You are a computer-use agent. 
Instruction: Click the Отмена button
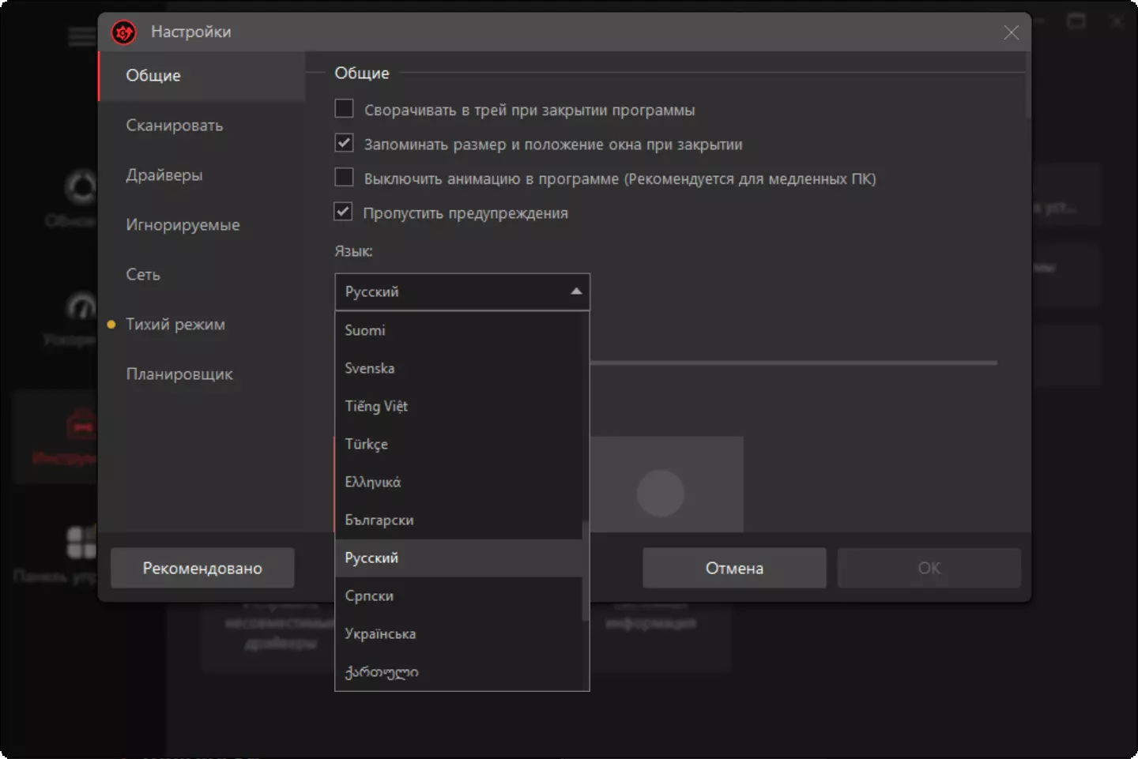(x=734, y=568)
